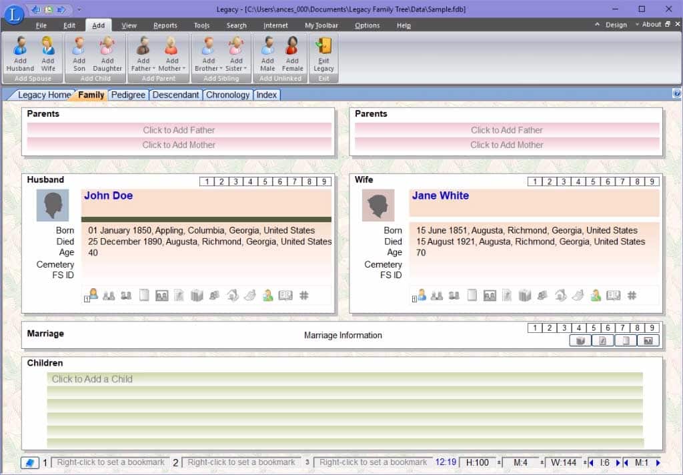The image size is (683, 475).
Task: Toggle tag 9 box for Wife
Action: (652, 181)
